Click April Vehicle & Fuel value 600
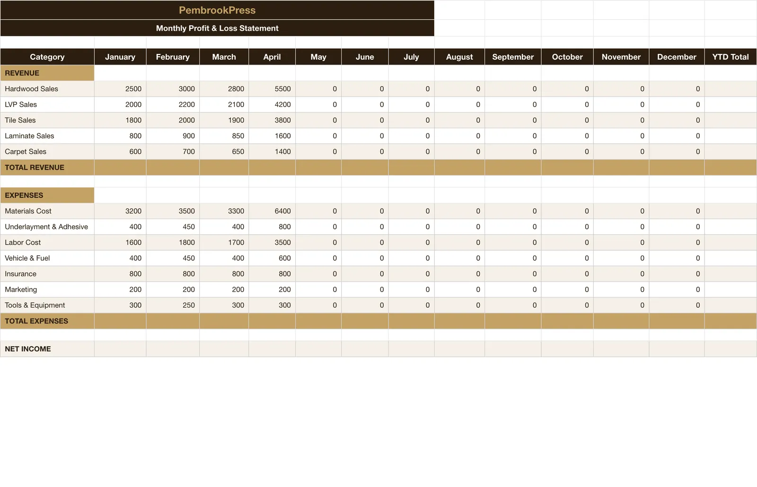This screenshot has height=487, width=757. click(272, 258)
